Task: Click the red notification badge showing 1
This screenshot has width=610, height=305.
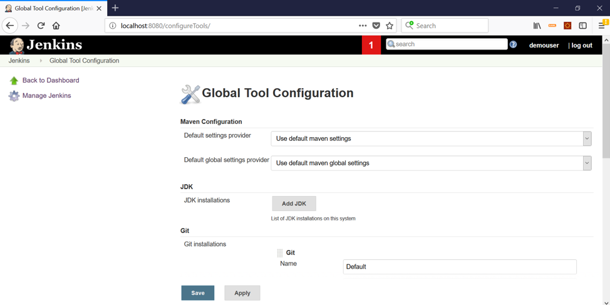Action: [x=371, y=45]
